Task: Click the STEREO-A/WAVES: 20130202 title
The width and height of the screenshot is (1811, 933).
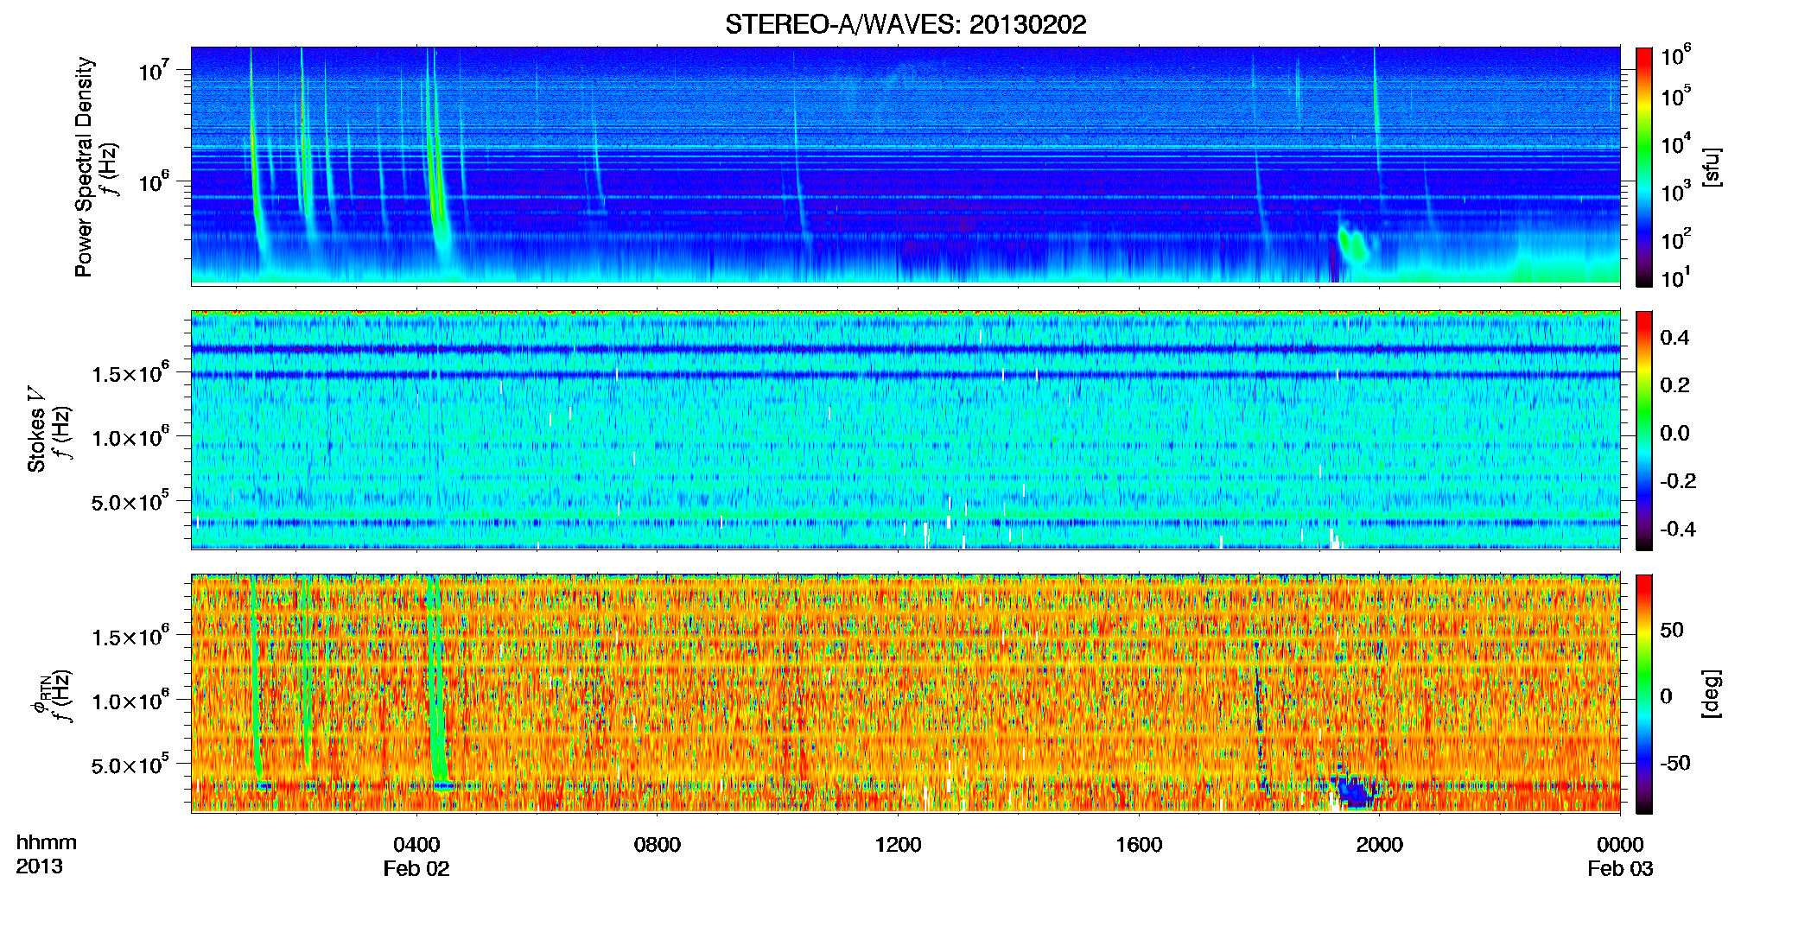Action: point(905,24)
